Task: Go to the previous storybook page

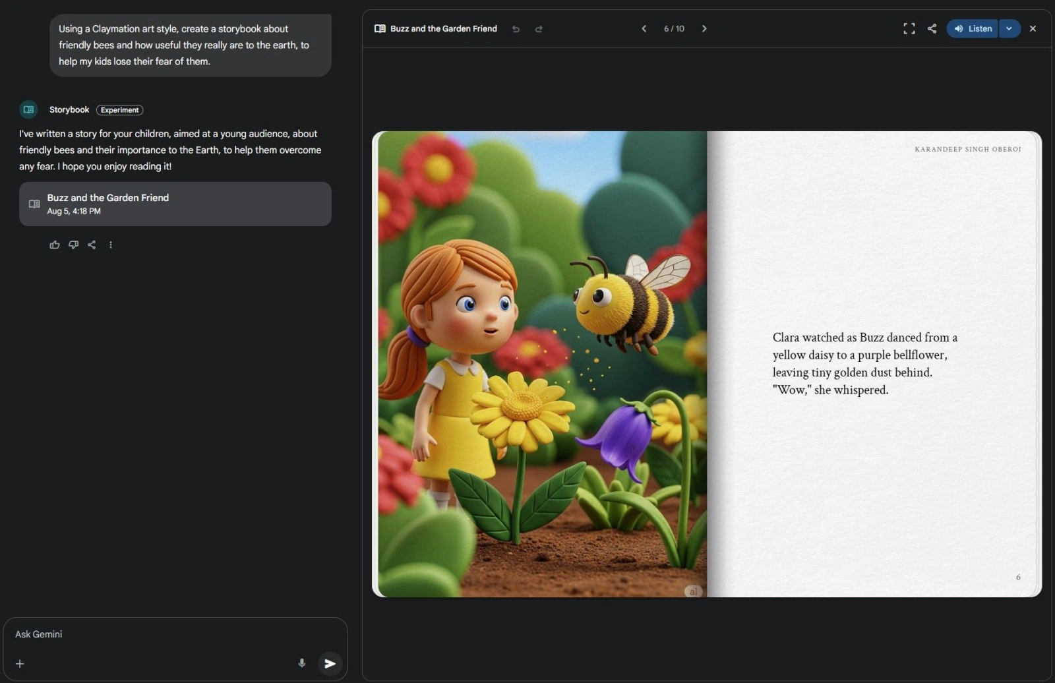Action: 644,28
